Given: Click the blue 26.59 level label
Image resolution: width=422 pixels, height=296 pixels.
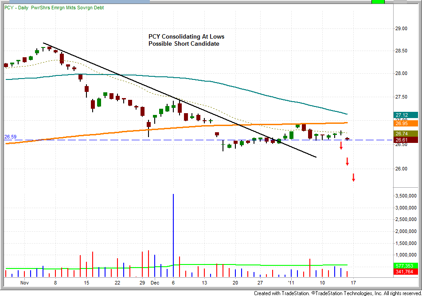Looking at the screenshot, I should click(x=10, y=137).
